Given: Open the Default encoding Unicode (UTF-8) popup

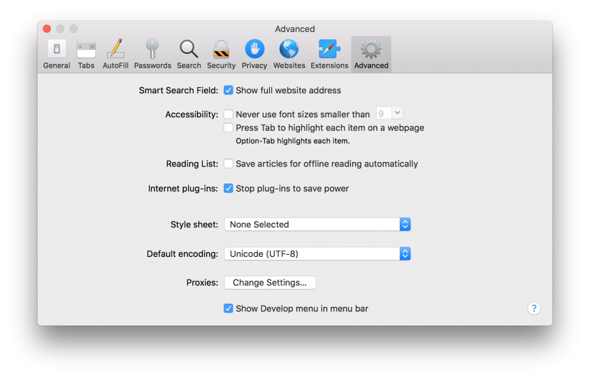Looking at the screenshot, I should [x=317, y=254].
